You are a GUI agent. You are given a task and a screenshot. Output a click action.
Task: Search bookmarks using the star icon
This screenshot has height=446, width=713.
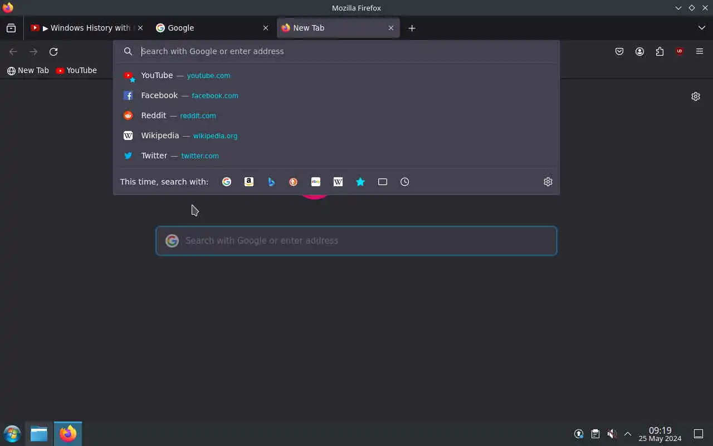360,182
